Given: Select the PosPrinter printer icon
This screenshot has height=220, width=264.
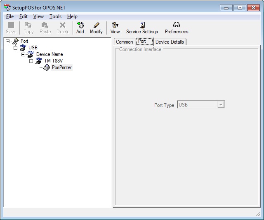Looking at the screenshot, I should click(47, 67).
